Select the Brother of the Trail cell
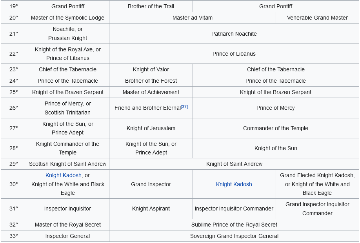Image resolution: width=360 pixels, height=243 pixels. click(151, 6)
